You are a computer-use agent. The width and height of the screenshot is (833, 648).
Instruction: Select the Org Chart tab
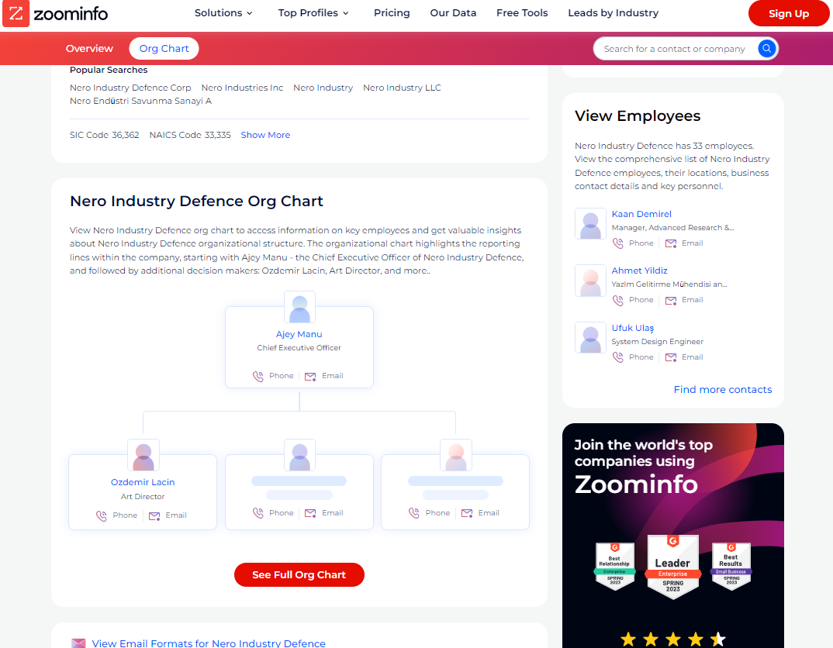[x=164, y=49]
